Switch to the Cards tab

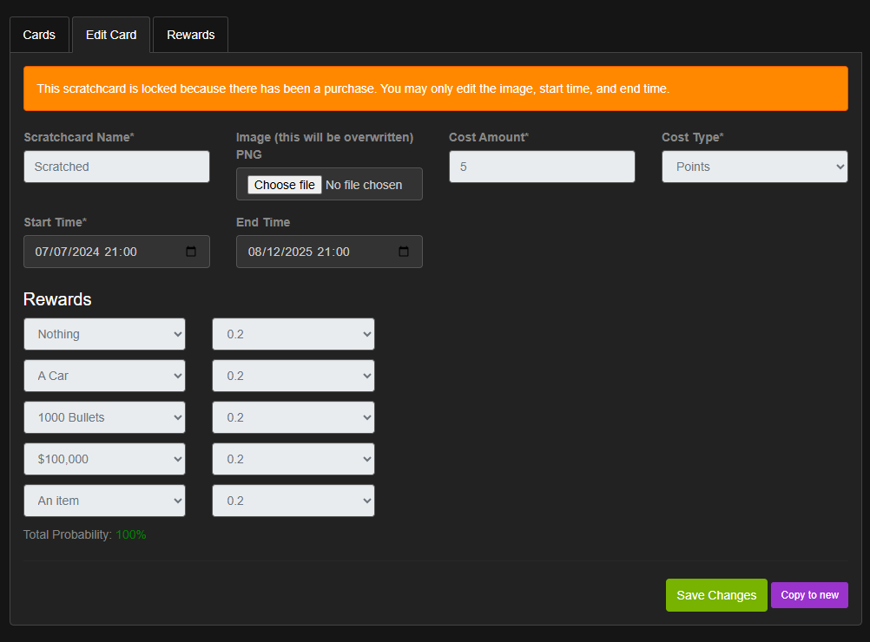[39, 35]
